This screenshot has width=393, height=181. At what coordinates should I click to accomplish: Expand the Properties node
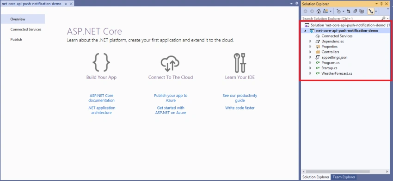pos(310,47)
